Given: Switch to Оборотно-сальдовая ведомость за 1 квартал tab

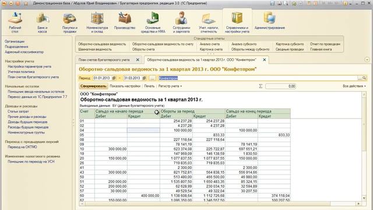Looking at the screenshot, I should point(202,60).
